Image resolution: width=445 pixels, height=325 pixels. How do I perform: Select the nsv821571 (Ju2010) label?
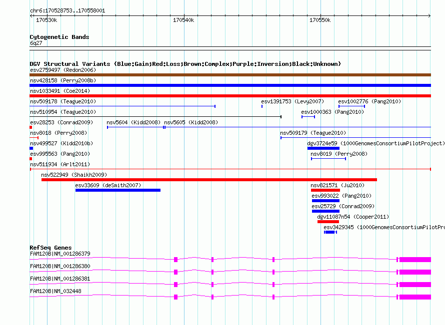pyautogui.click(x=337, y=185)
